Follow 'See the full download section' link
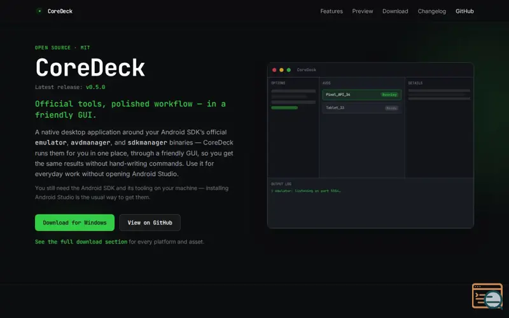Image resolution: width=509 pixels, height=318 pixels. point(81,242)
